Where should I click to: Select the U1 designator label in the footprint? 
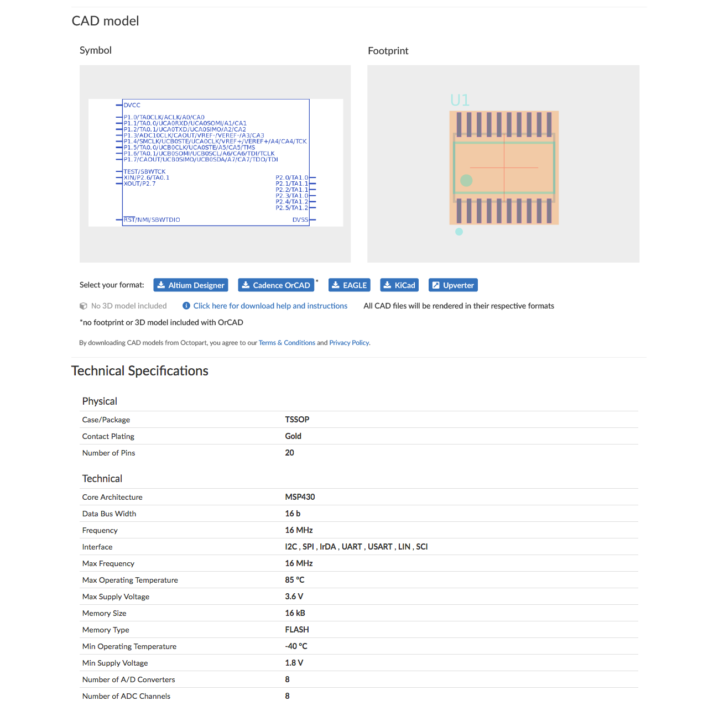click(460, 100)
